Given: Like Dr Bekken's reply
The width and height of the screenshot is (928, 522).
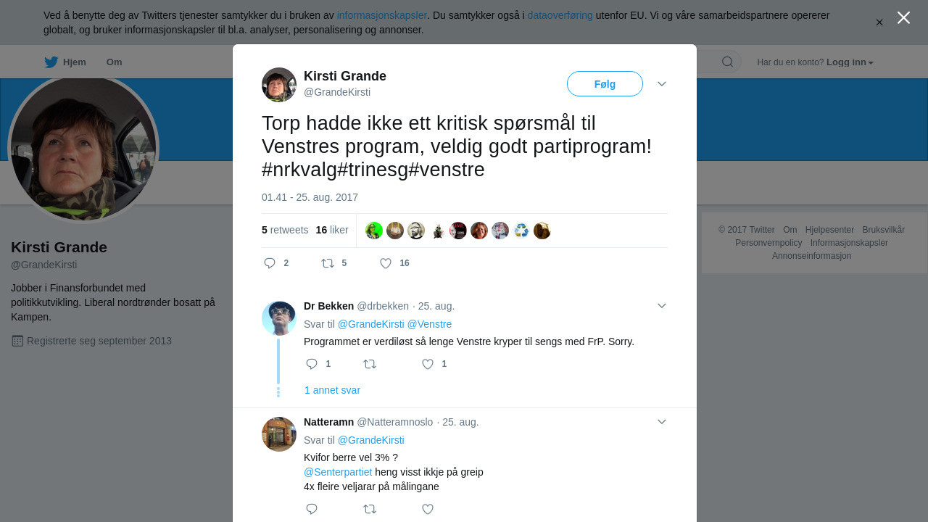Looking at the screenshot, I should [428, 364].
